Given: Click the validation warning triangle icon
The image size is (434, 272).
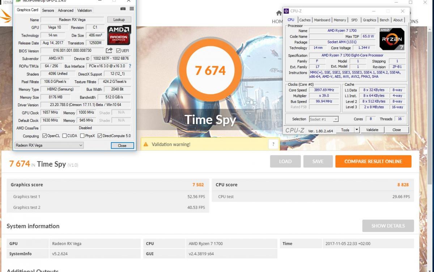Looking at the screenshot, I should coord(146,144).
